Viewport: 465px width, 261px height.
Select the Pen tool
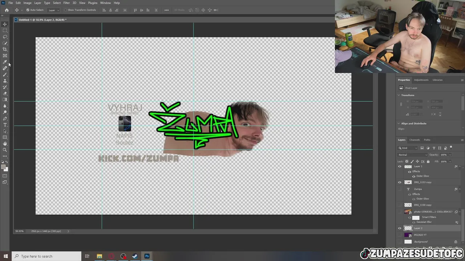[5, 119]
